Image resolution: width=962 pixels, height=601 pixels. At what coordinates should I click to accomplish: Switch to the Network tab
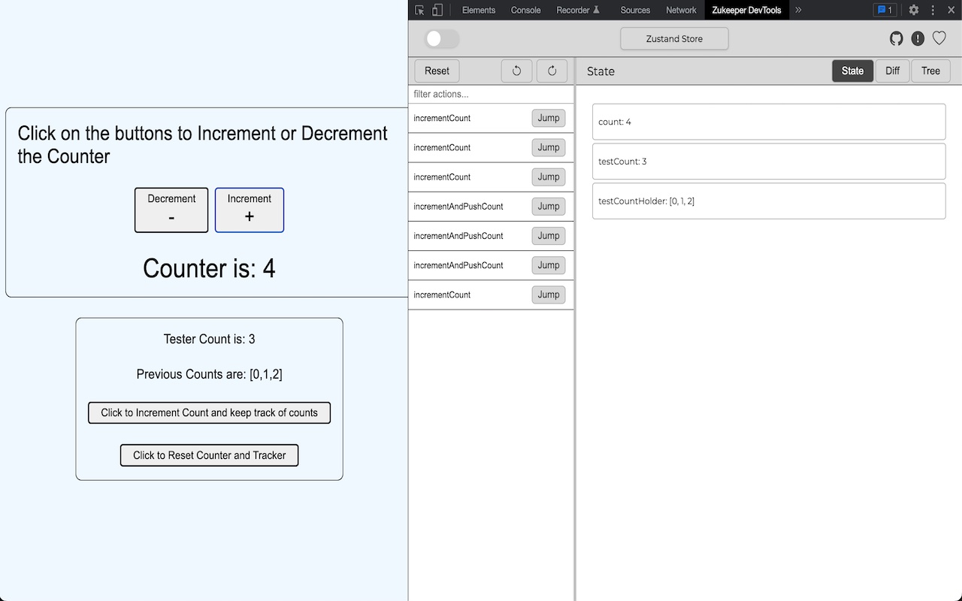(681, 10)
